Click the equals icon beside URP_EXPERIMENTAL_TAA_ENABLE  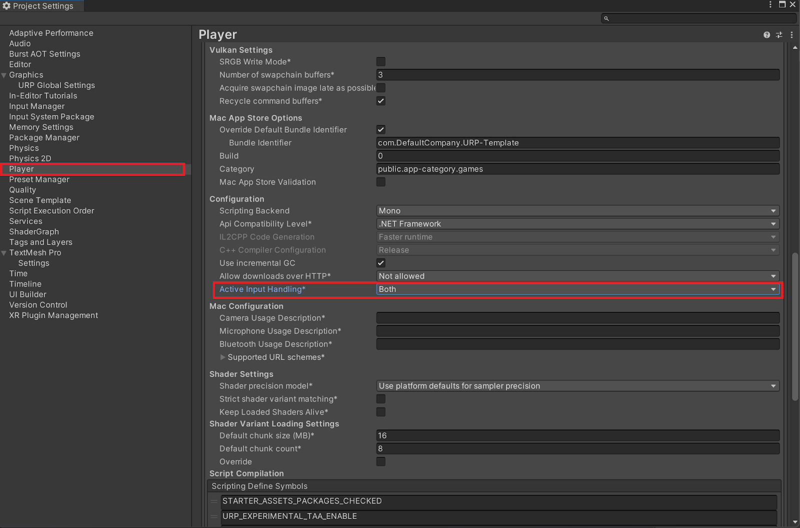point(214,516)
